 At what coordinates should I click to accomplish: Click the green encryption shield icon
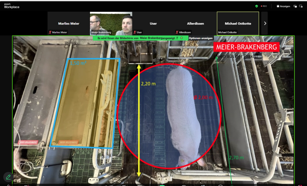tap(256, 6)
